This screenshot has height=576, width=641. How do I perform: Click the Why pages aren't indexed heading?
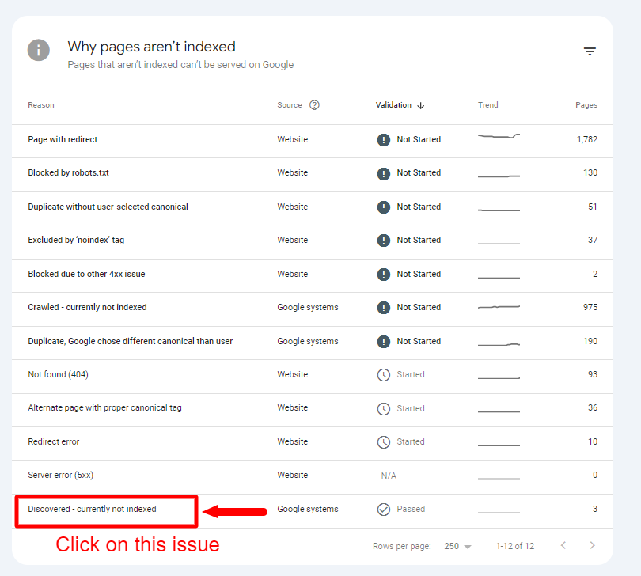pyautogui.click(x=151, y=47)
